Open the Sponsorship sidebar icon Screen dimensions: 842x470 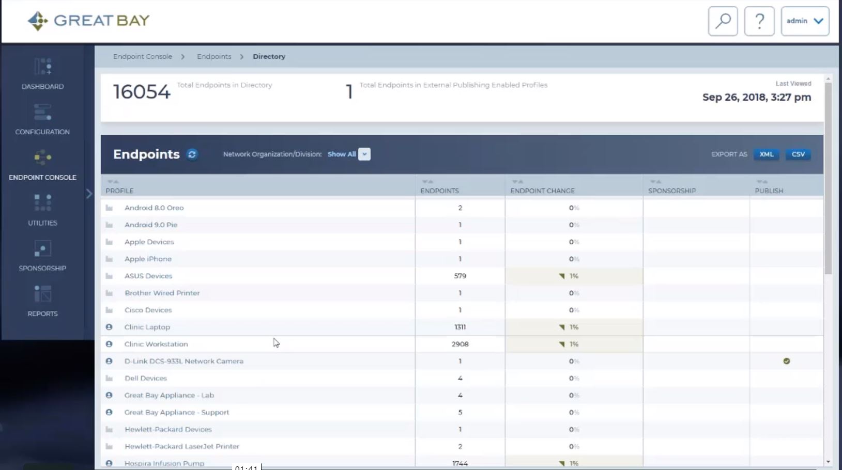click(42, 248)
